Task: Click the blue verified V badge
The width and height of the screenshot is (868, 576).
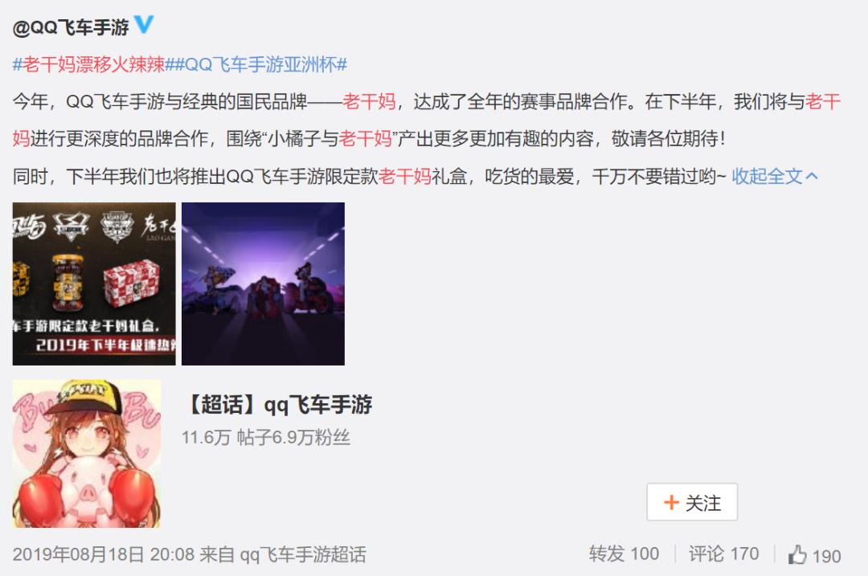Action: click(144, 24)
